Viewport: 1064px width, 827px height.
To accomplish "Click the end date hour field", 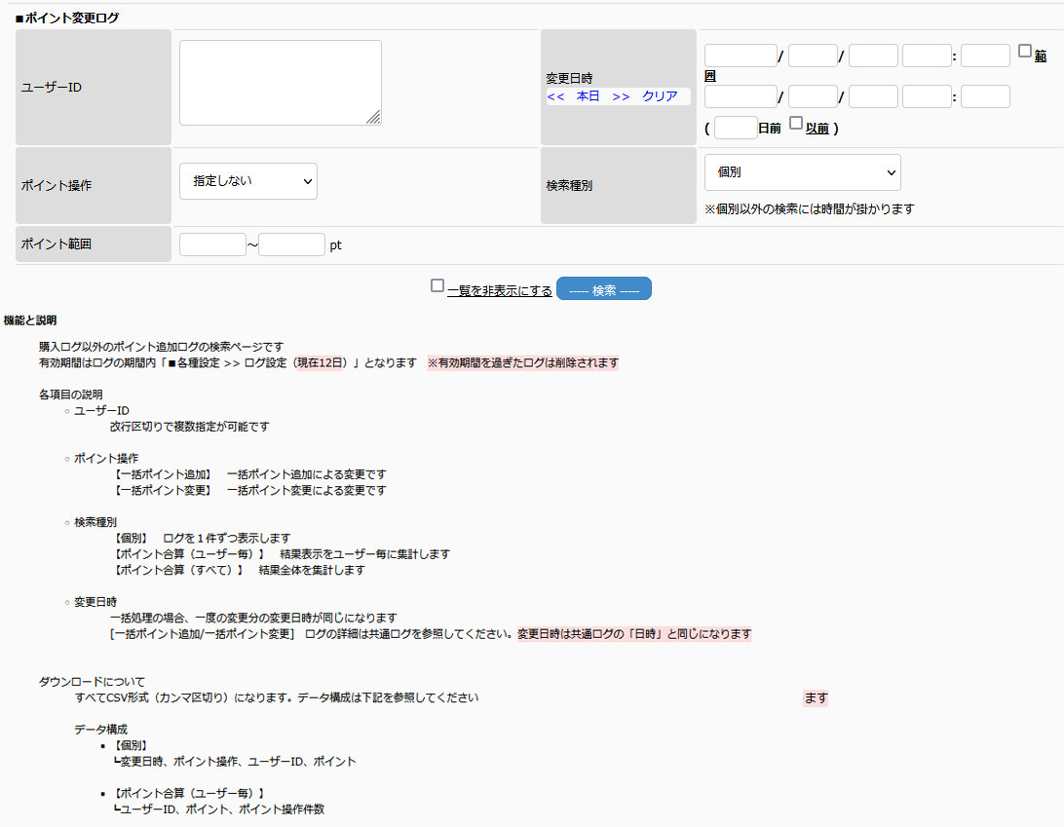I will [x=927, y=96].
